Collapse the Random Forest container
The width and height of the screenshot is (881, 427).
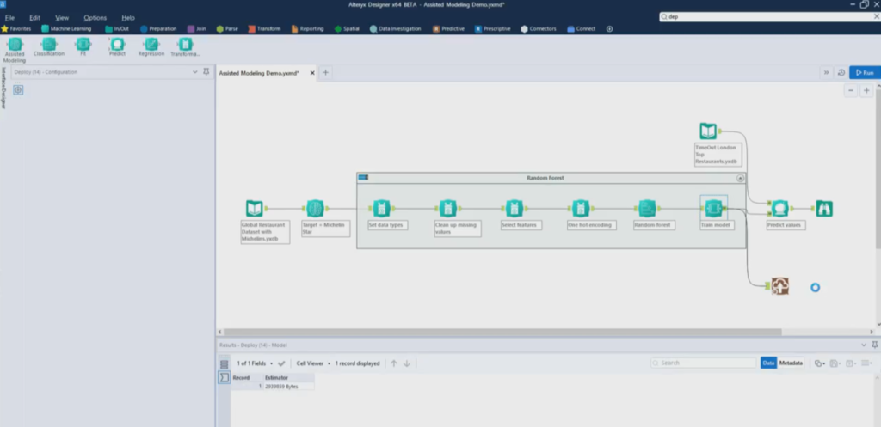coord(740,178)
